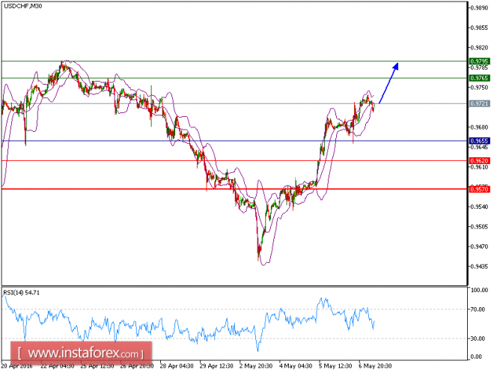Click the 0.9540 price axis value
The image size is (497, 373).
[x=479, y=207]
